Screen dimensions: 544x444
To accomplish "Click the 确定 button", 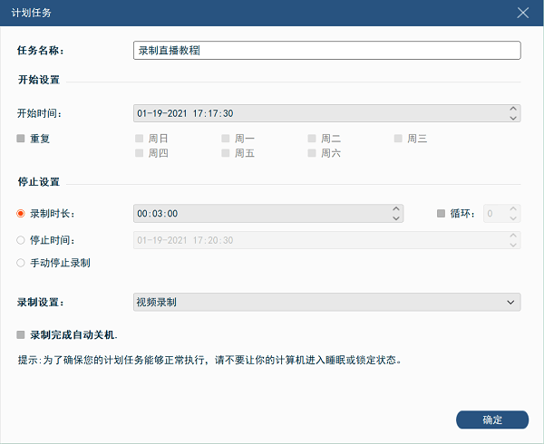I will tap(492, 420).
